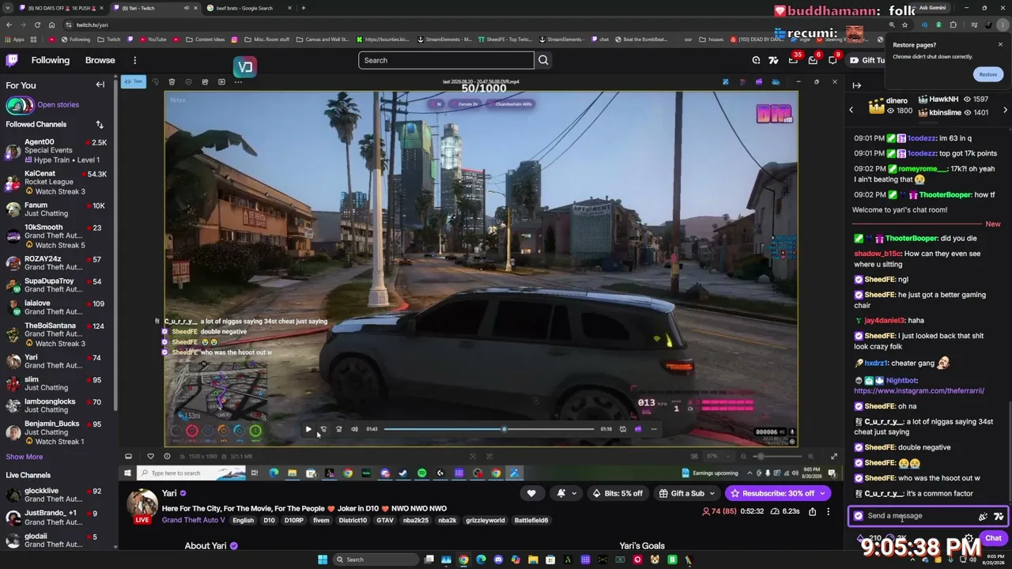The height and width of the screenshot is (569, 1012).
Task: Favorite the clip with heart icon
Action: [x=150, y=456]
